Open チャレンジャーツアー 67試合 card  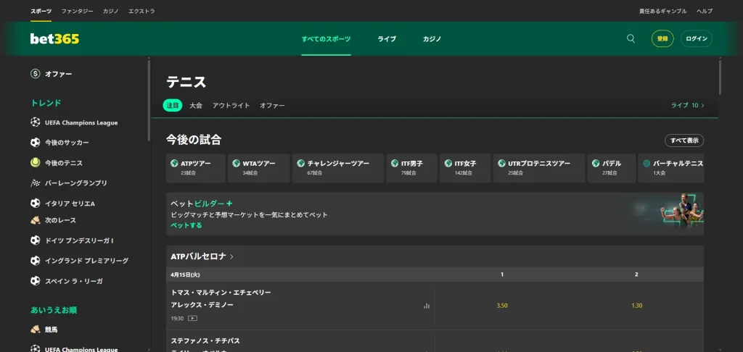[x=338, y=168]
